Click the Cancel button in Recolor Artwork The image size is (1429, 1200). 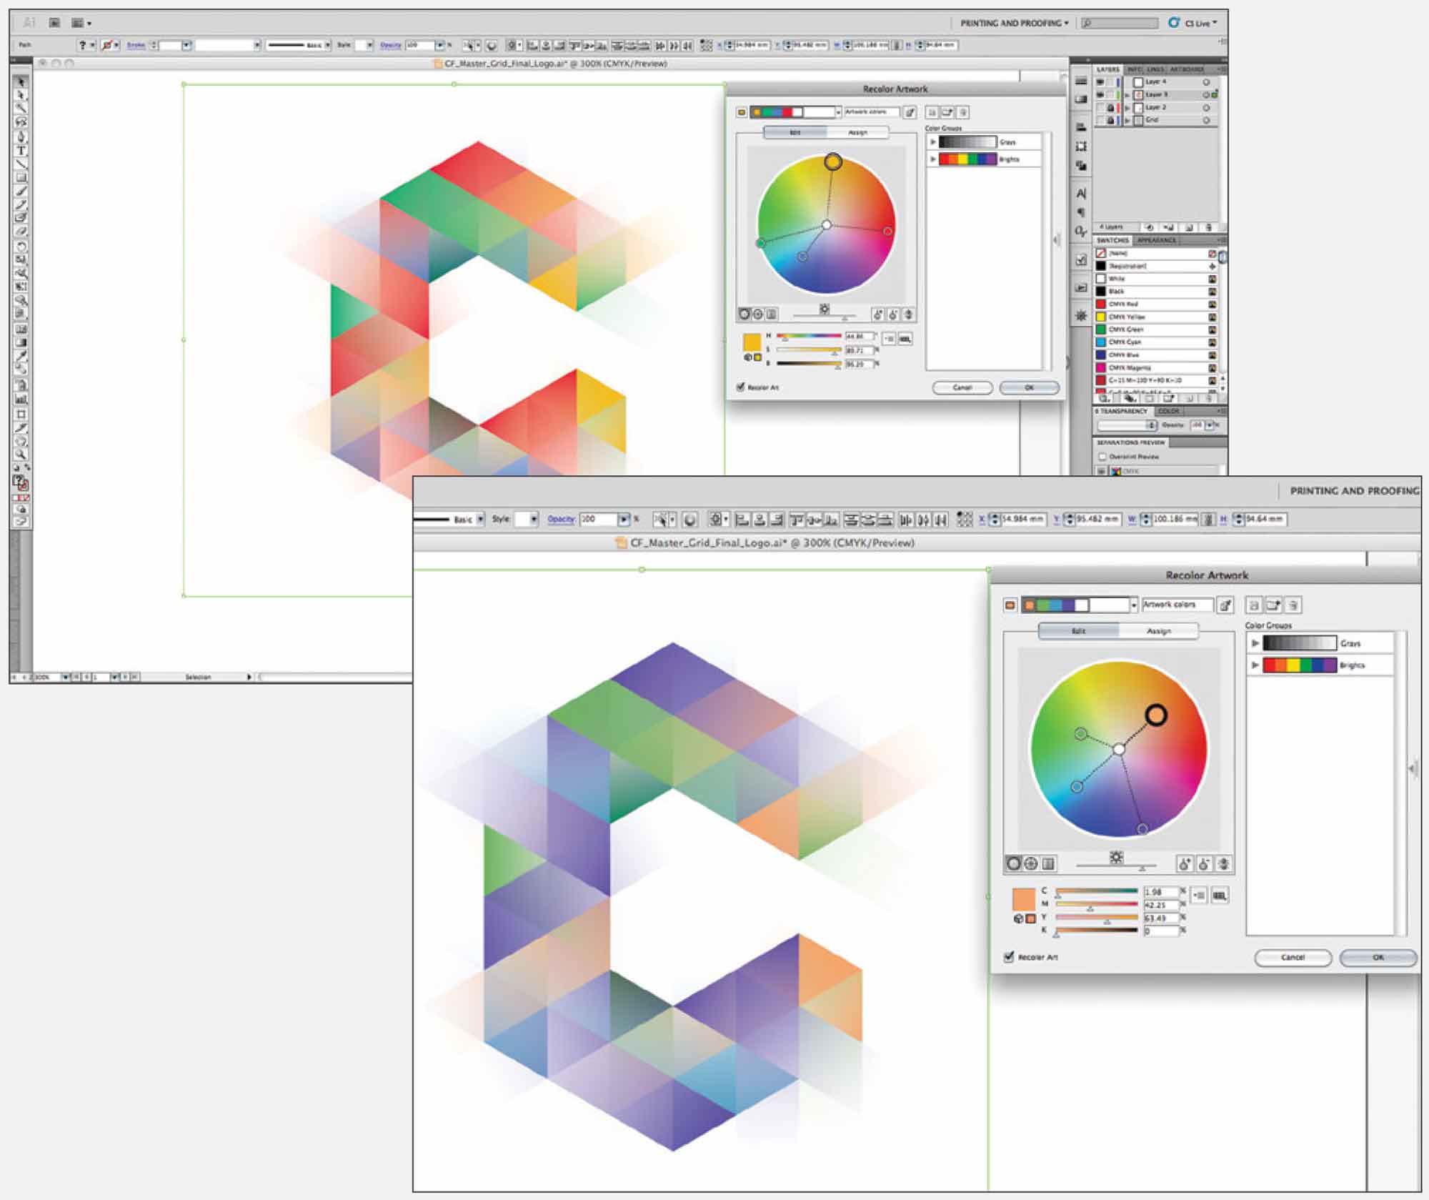(1293, 958)
